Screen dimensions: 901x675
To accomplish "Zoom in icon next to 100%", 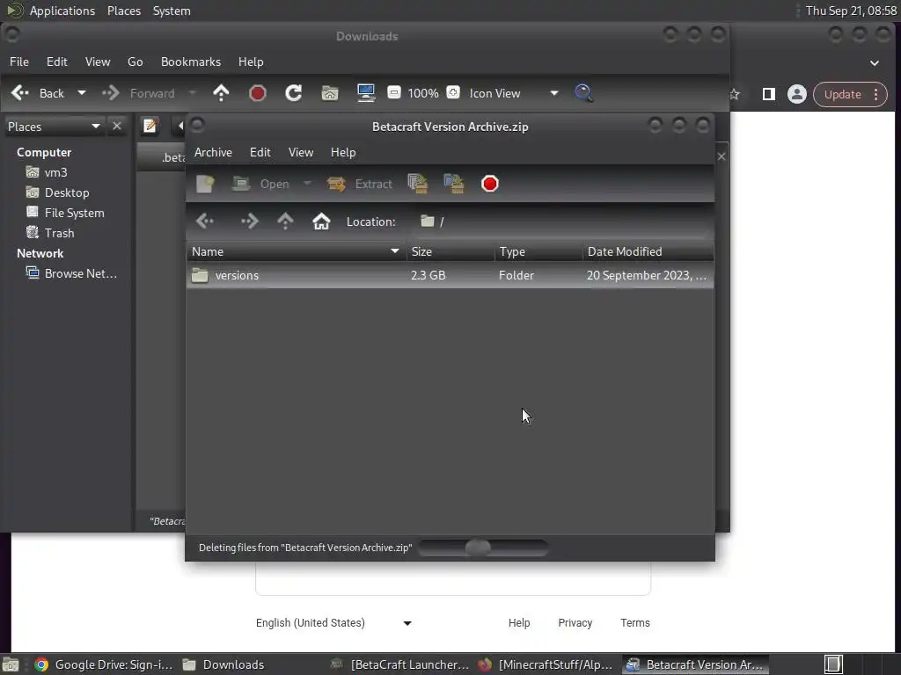I will [453, 92].
